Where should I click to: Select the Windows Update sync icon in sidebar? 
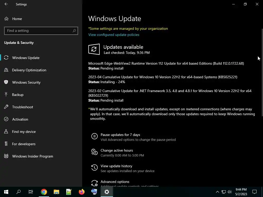click(x=6, y=58)
